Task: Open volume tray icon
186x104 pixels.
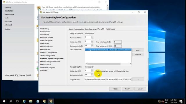Action: point(162,101)
